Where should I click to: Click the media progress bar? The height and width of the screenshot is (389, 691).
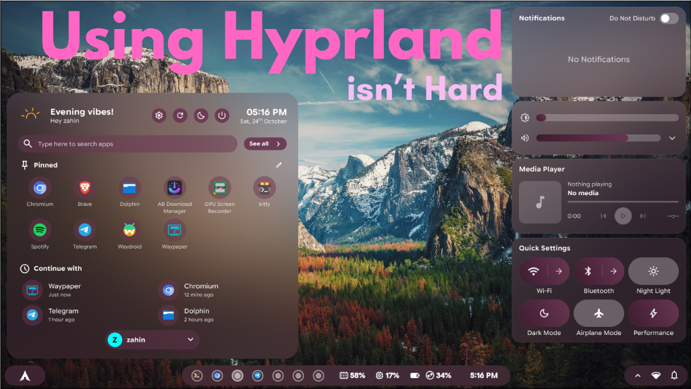pos(623,202)
